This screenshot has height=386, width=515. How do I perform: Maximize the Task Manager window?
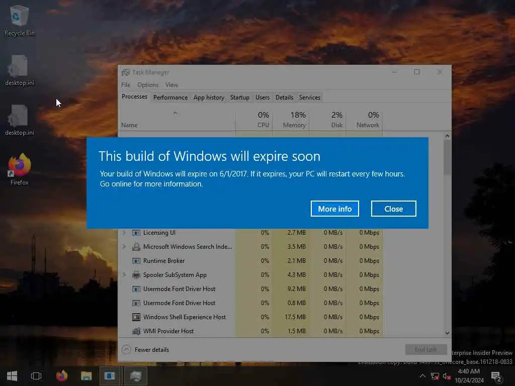coord(417,72)
